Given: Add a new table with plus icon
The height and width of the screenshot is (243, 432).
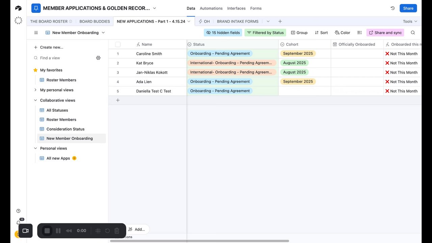Looking at the screenshot, I should pos(280,21).
